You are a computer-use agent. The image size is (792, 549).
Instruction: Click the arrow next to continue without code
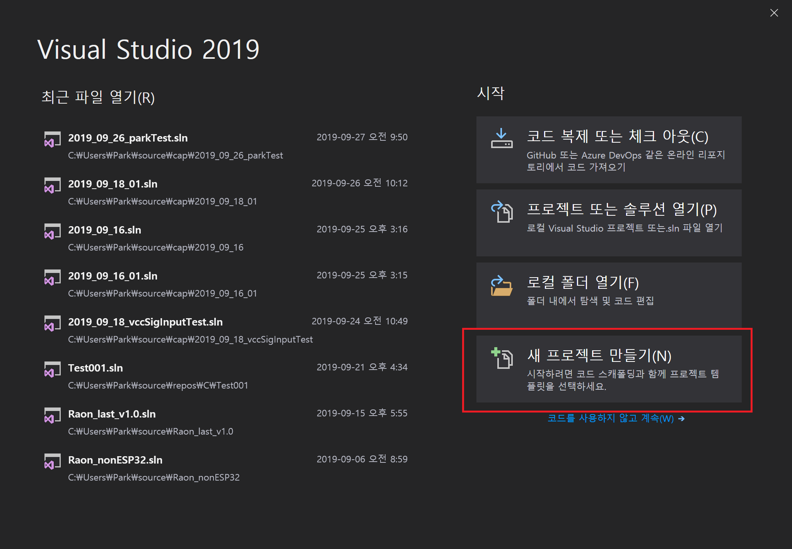pyautogui.click(x=681, y=419)
